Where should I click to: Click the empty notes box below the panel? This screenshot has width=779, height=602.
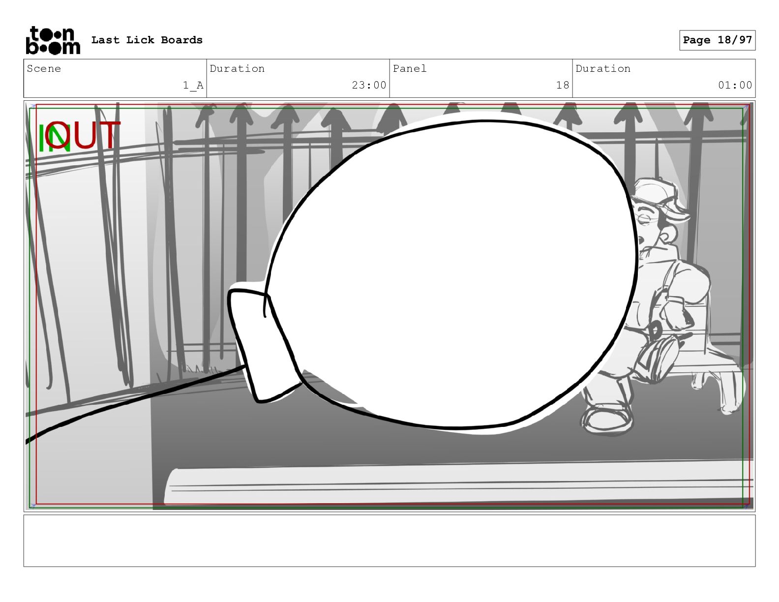coord(389,541)
